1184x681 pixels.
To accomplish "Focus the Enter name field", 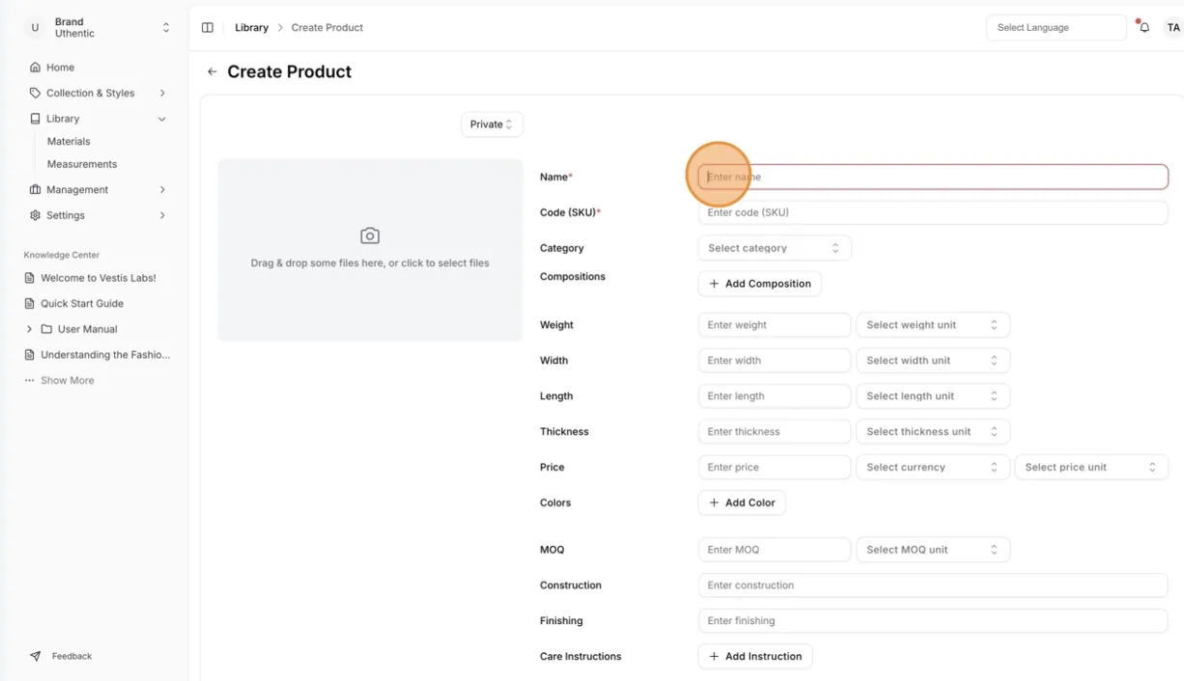I will [933, 177].
